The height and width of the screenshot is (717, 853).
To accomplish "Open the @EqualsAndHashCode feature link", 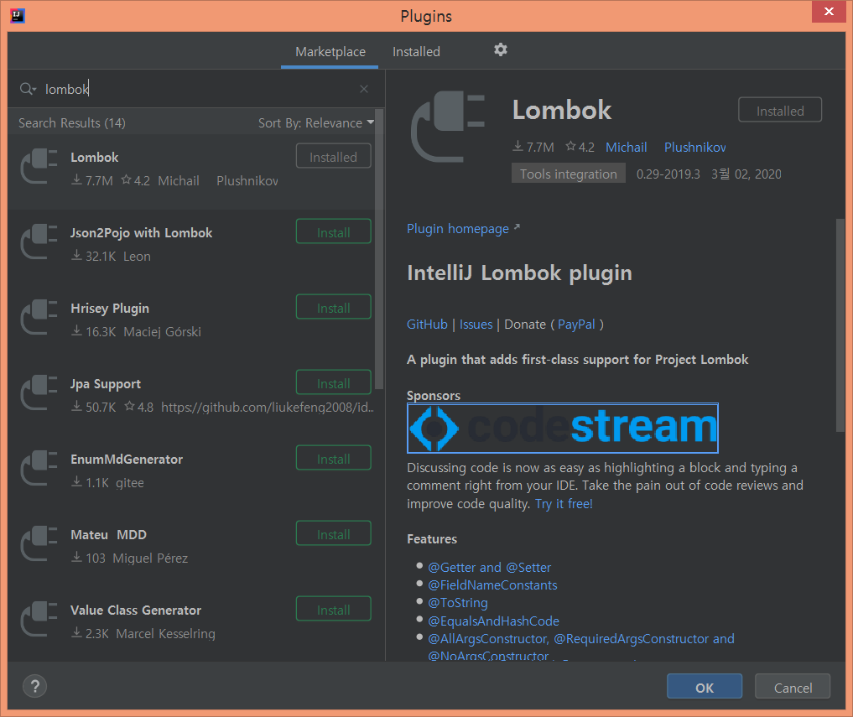I will (493, 621).
